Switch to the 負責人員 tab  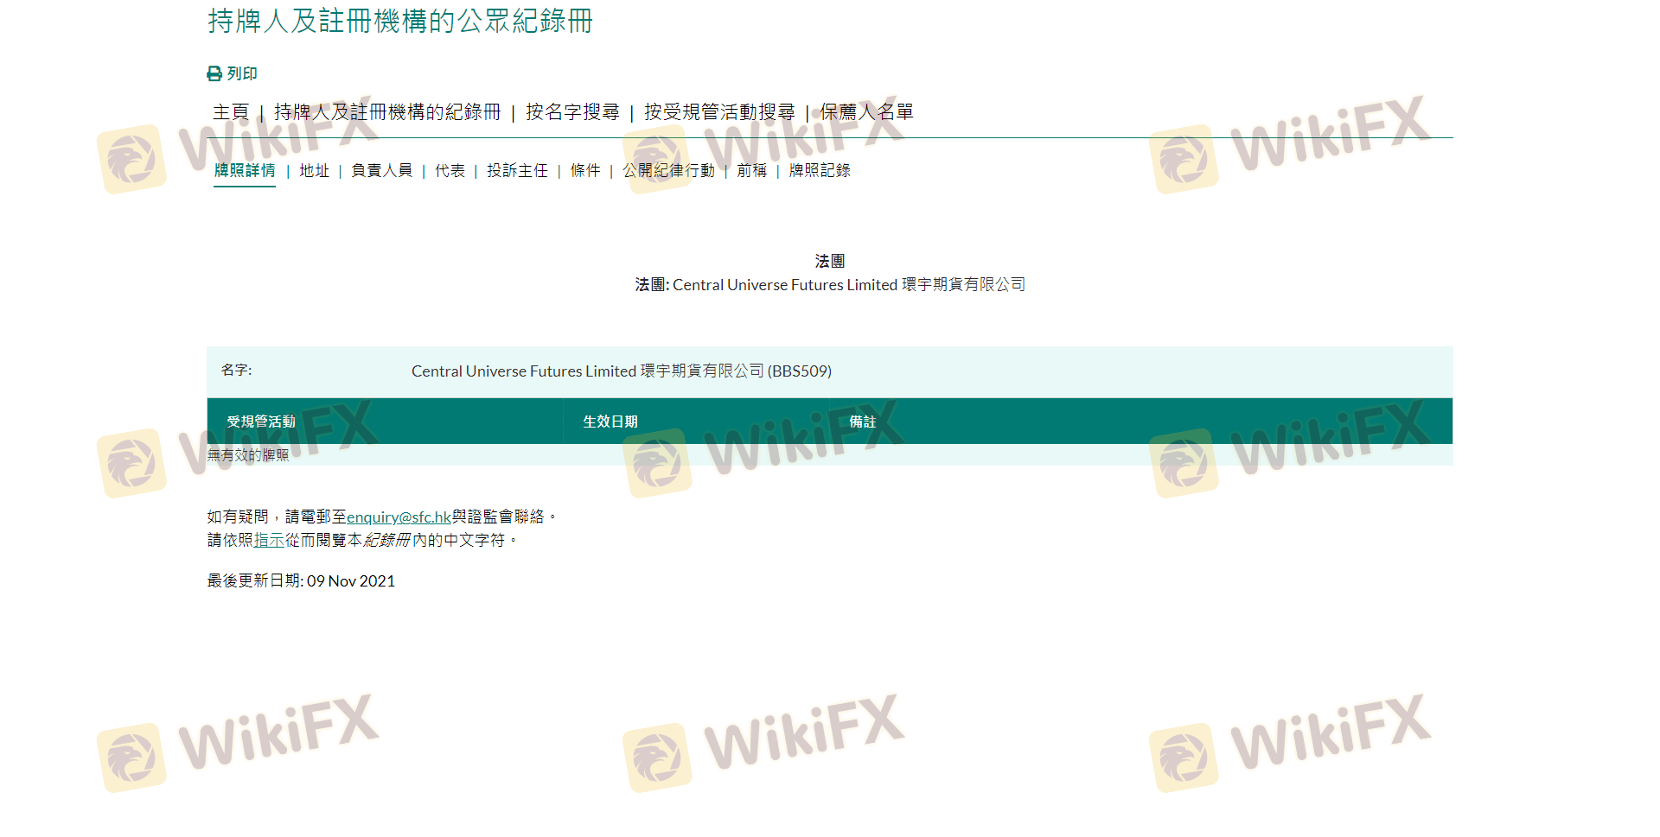[382, 171]
